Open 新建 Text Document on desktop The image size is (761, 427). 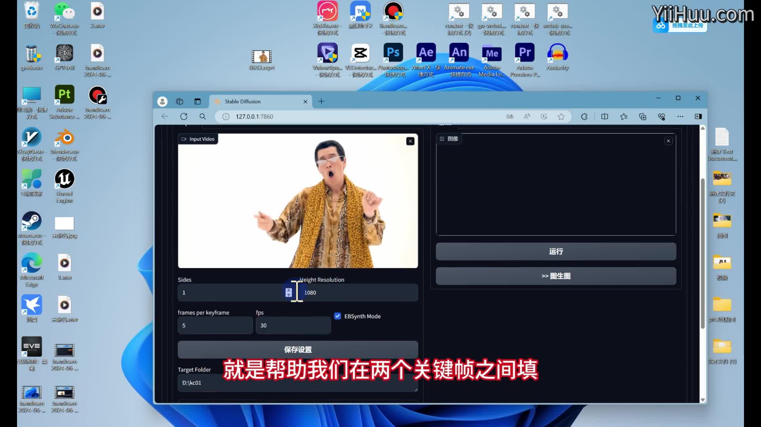click(x=722, y=144)
